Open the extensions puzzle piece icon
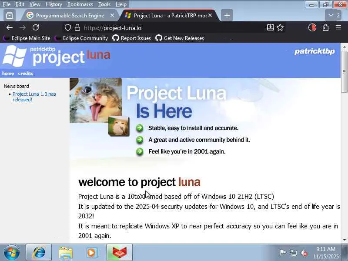The width and height of the screenshot is (348, 261). pyautogui.click(x=325, y=27)
